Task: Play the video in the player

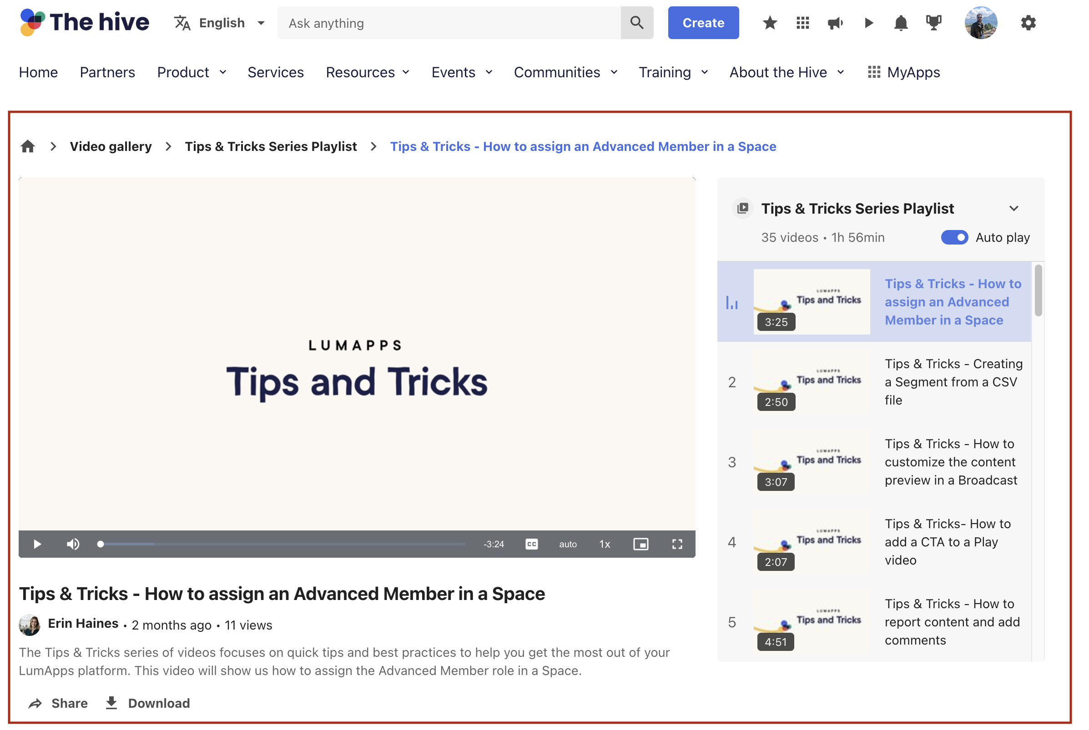Action: pos(37,544)
